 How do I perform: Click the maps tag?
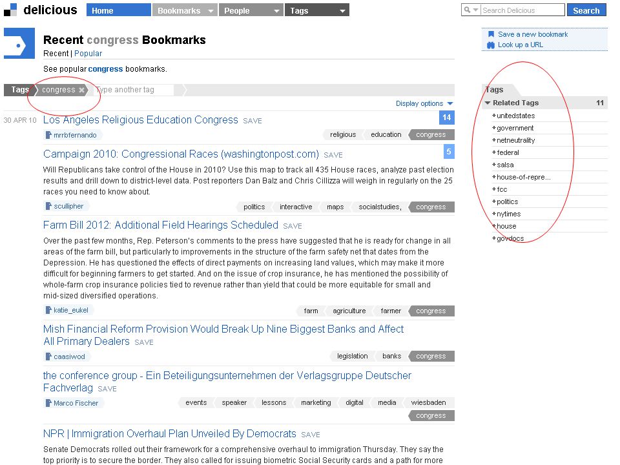(x=335, y=207)
